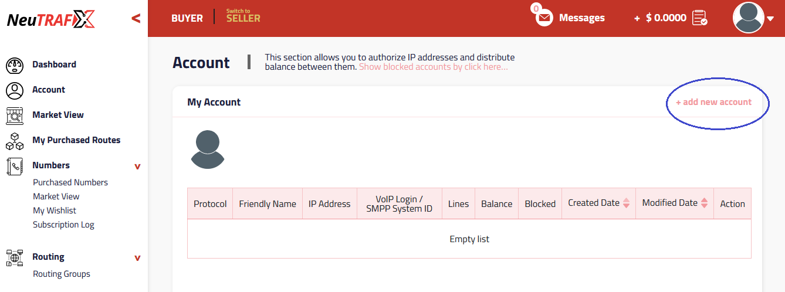Click the Routing network globe icon
Screen dimensions: 785x292
pos(15,257)
